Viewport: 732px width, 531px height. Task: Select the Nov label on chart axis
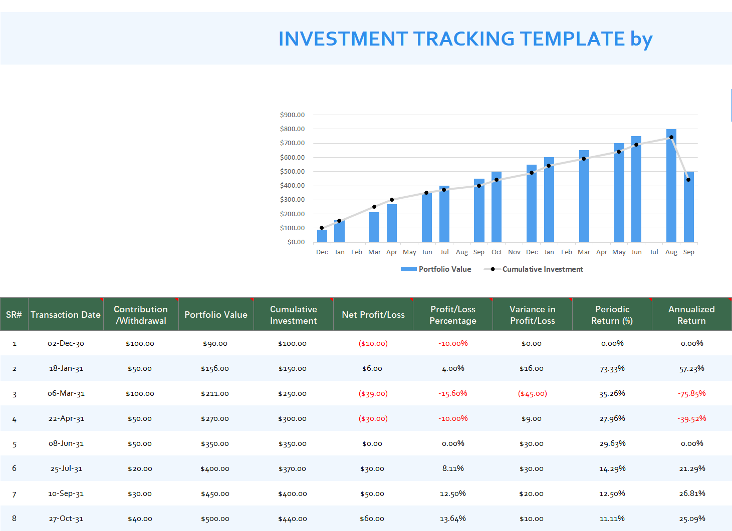click(514, 252)
